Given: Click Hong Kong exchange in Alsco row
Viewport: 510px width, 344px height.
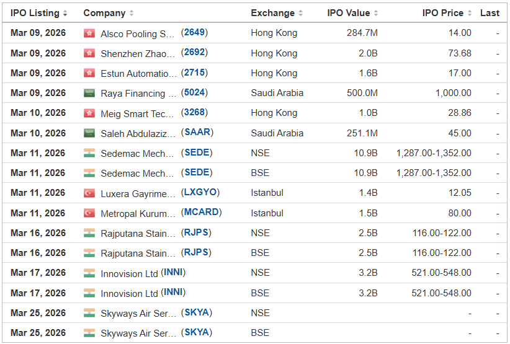Looking at the screenshot, I should click(x=274, y=33).
